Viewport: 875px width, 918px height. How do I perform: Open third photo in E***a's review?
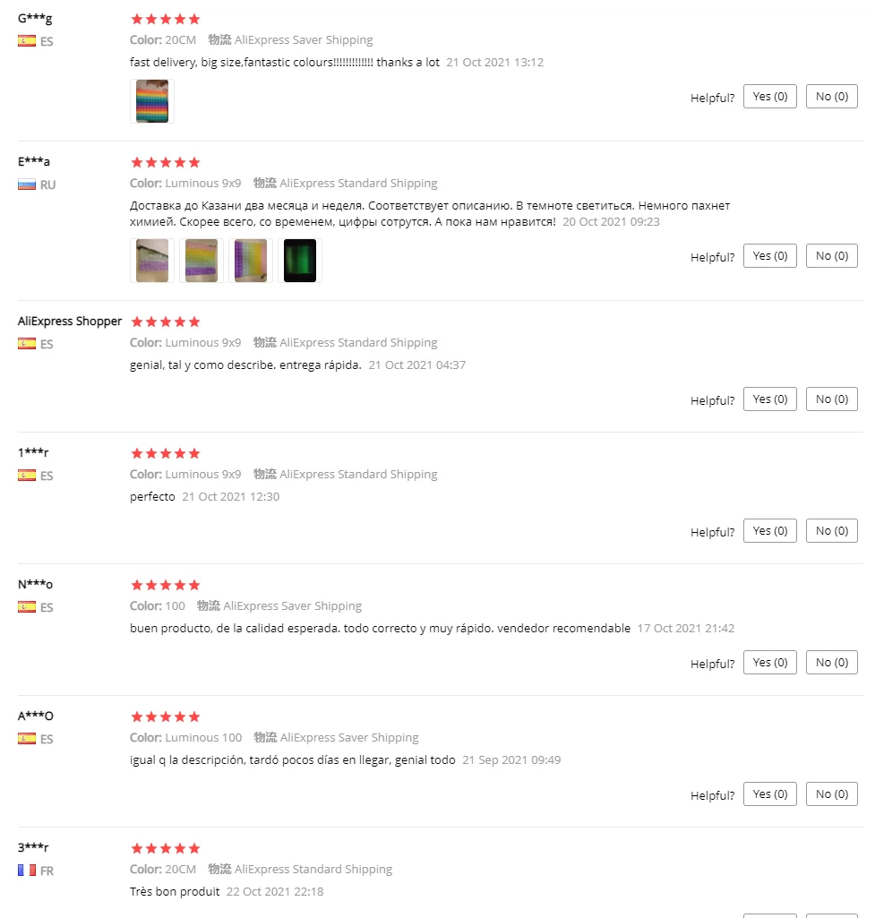click(x=251, y=261)
